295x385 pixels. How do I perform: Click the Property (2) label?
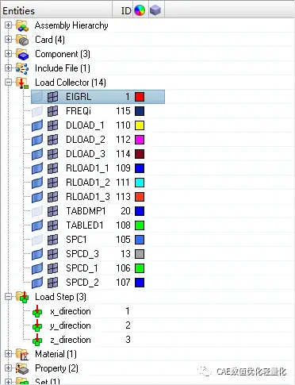[x=56, y=368]
